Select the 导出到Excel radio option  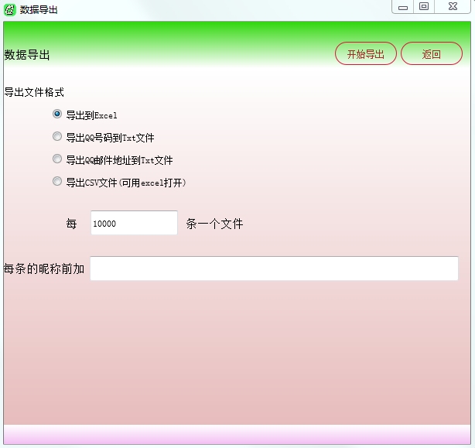[57, 115]
